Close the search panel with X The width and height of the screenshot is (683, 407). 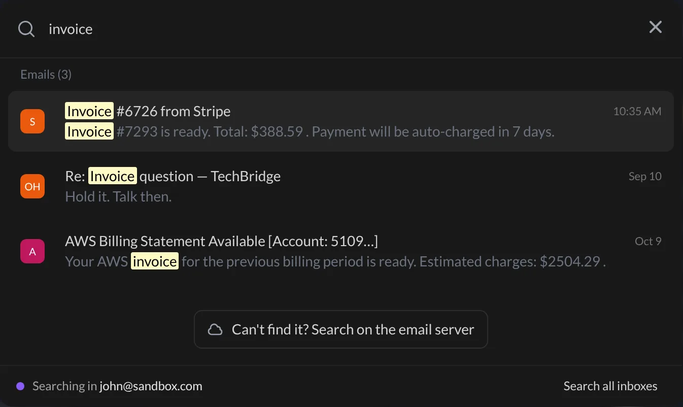(x=656, y=27)
